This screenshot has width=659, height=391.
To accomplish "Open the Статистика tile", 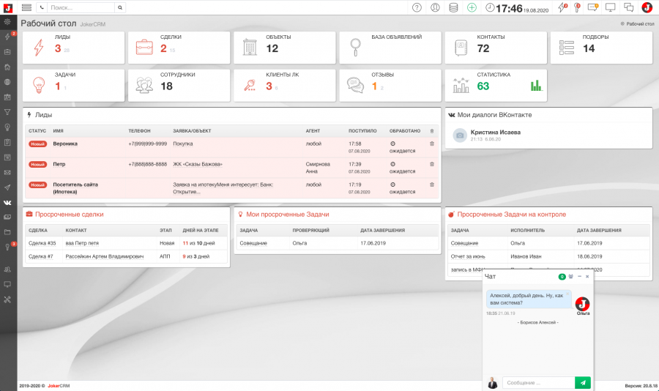I will pyautogui.click(x=496, y=85).
